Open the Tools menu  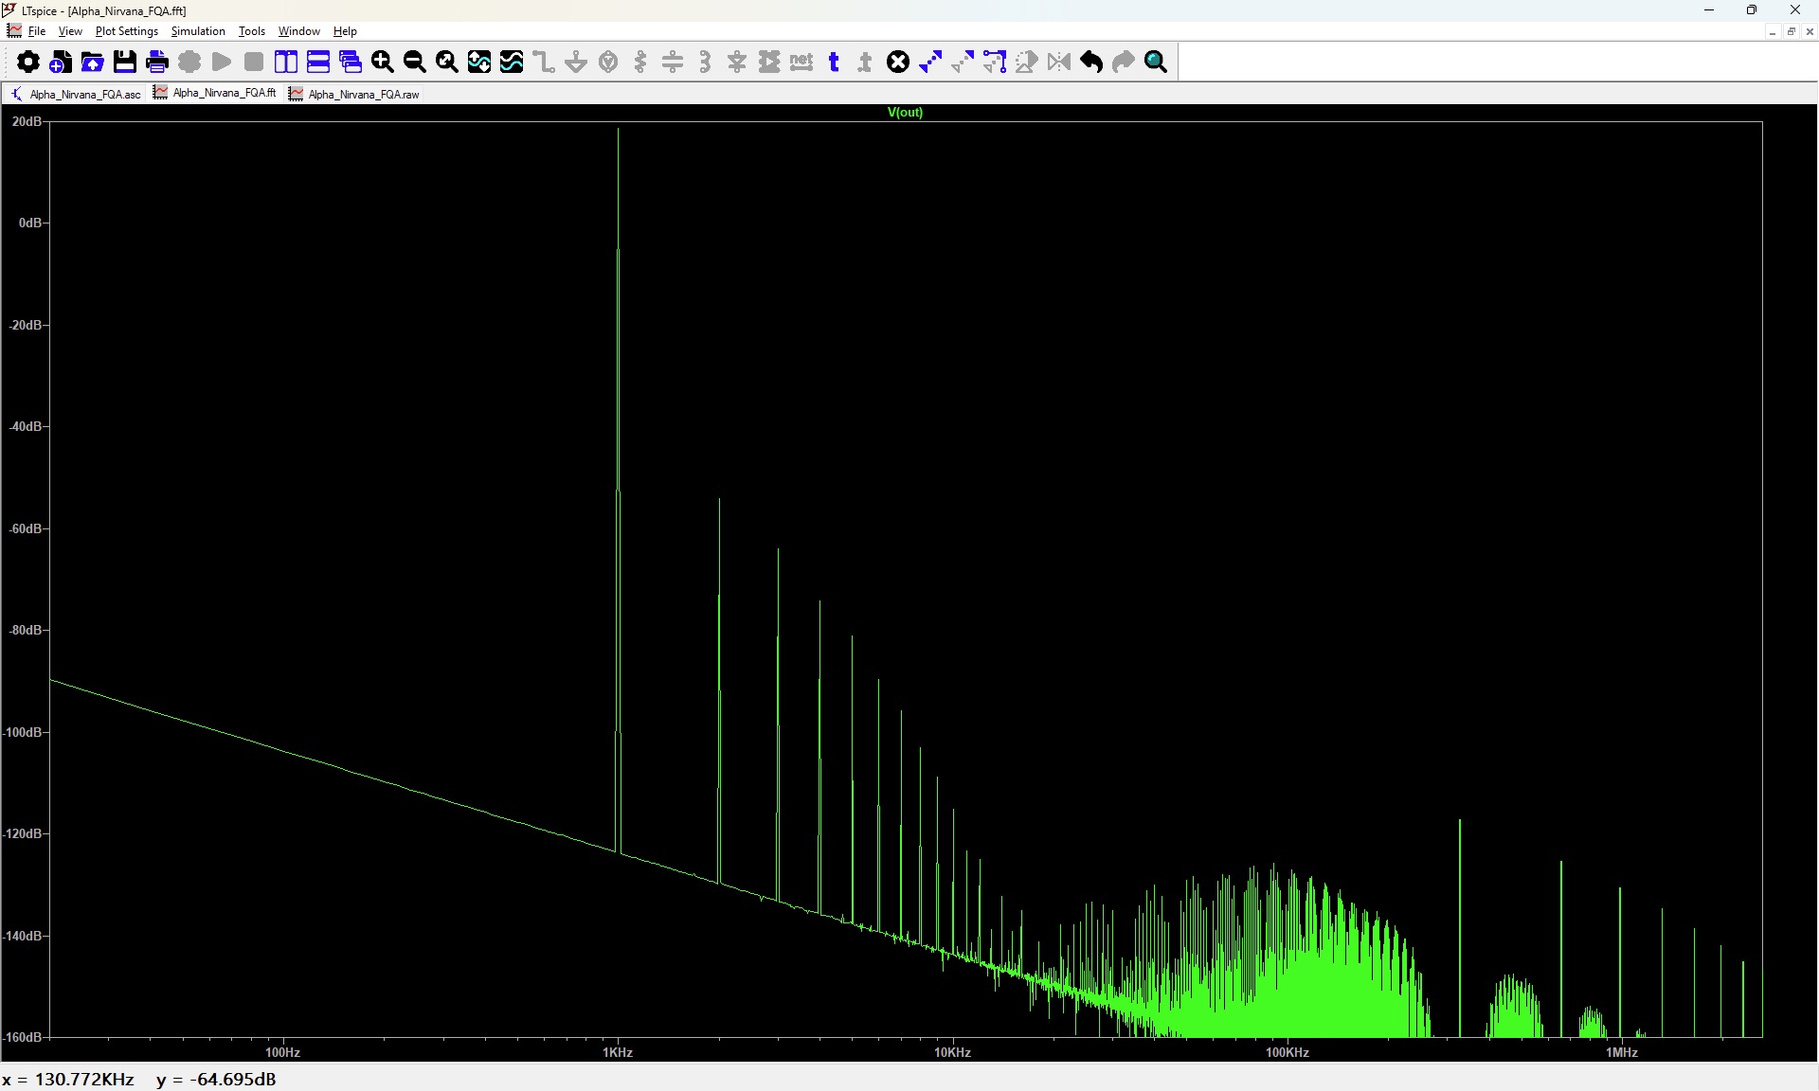252,31
